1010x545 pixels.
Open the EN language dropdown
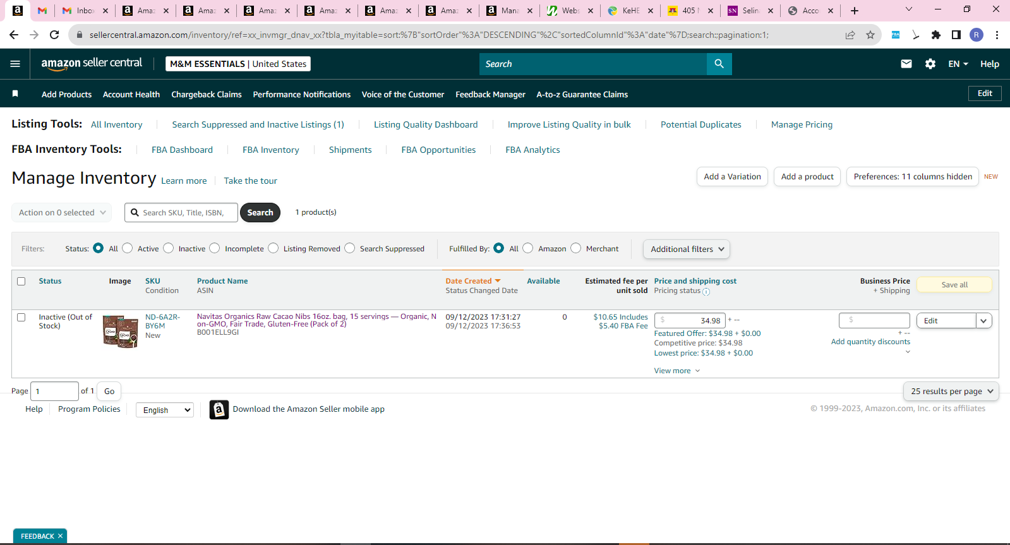click(x=958, y=64)
